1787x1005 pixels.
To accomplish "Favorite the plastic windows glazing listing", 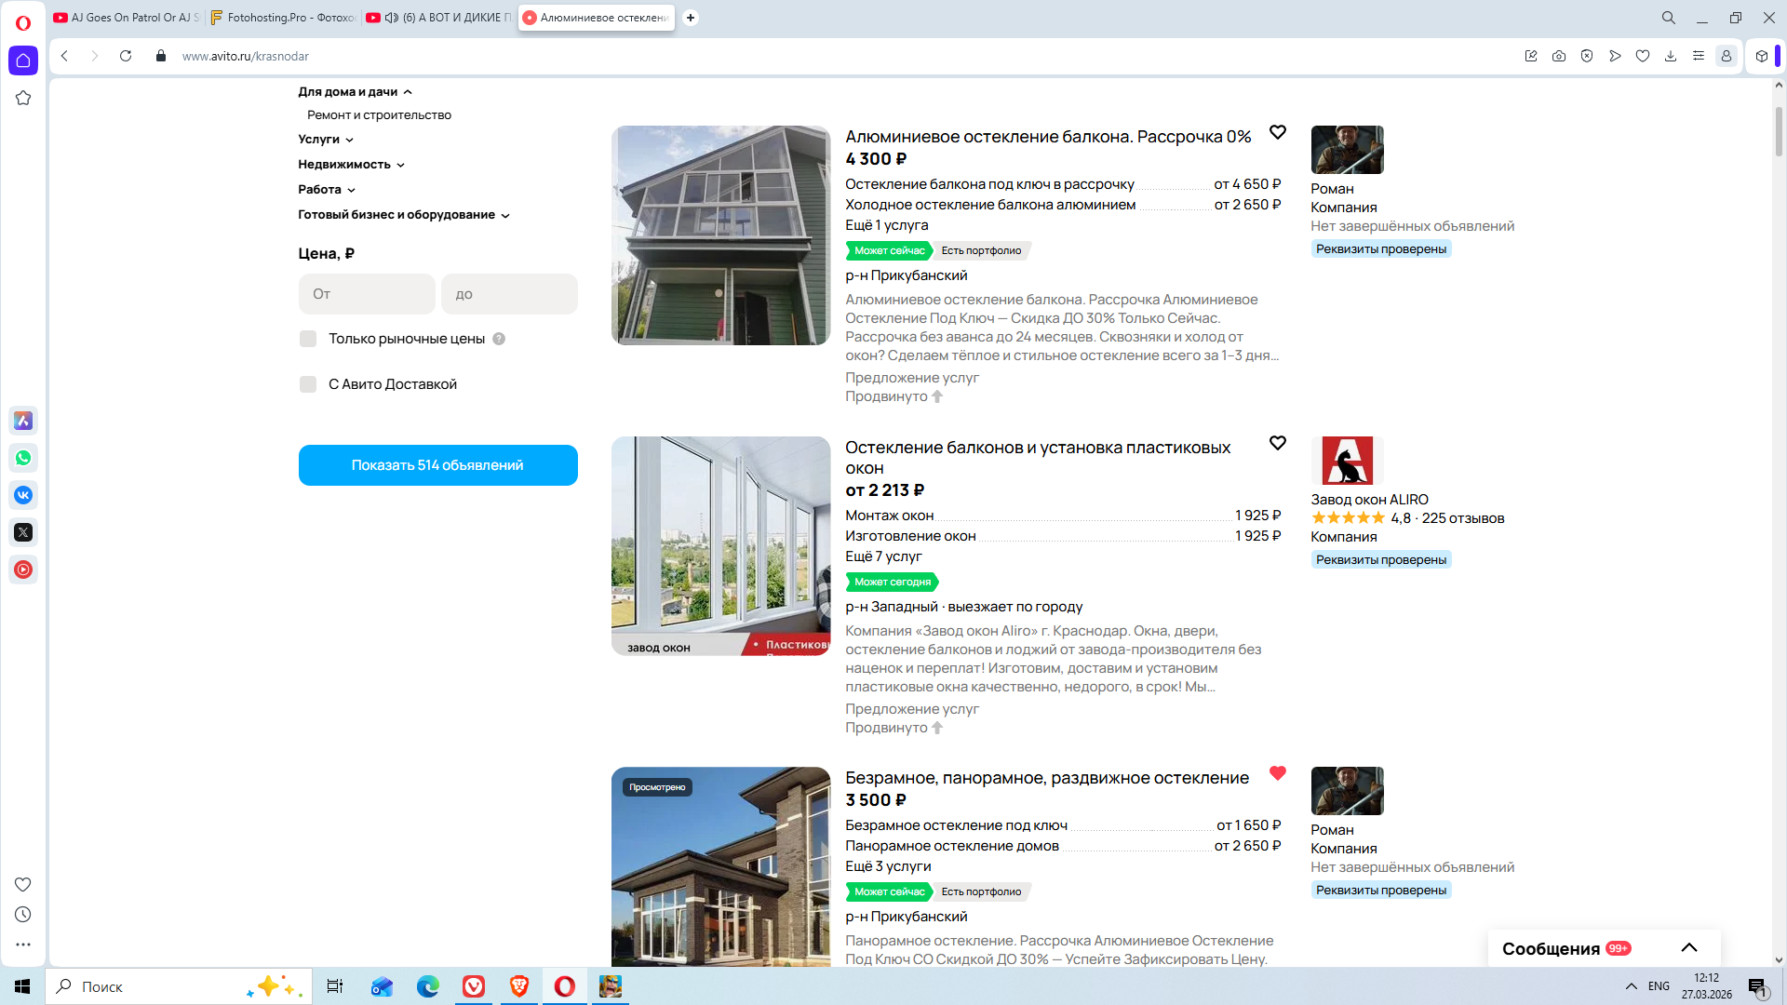I will [x=1278, y=443].
